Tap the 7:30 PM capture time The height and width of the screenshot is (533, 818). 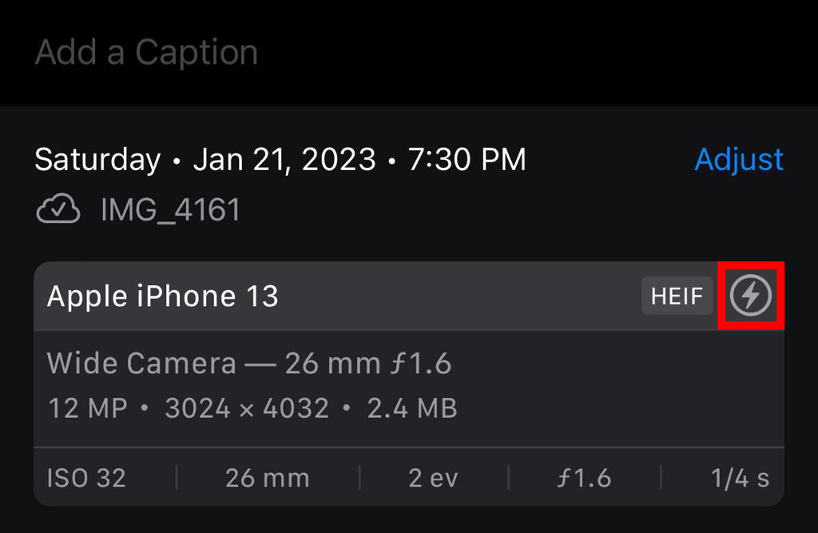pyautogui.click(x=467, y=159)
